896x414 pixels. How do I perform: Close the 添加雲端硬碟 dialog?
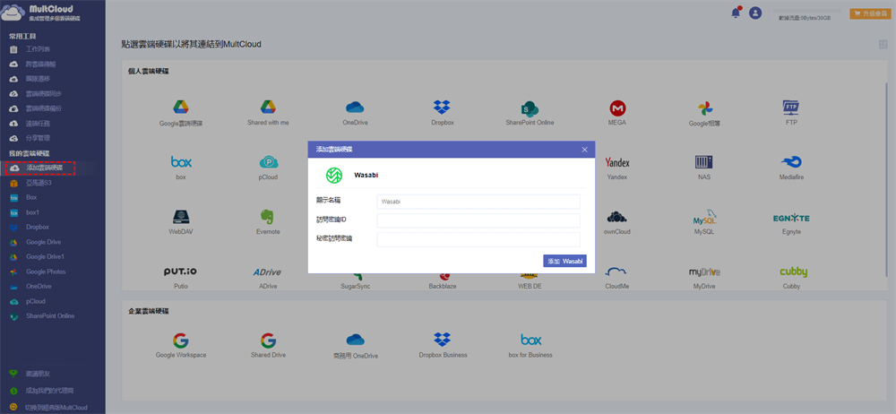[584, 150]
